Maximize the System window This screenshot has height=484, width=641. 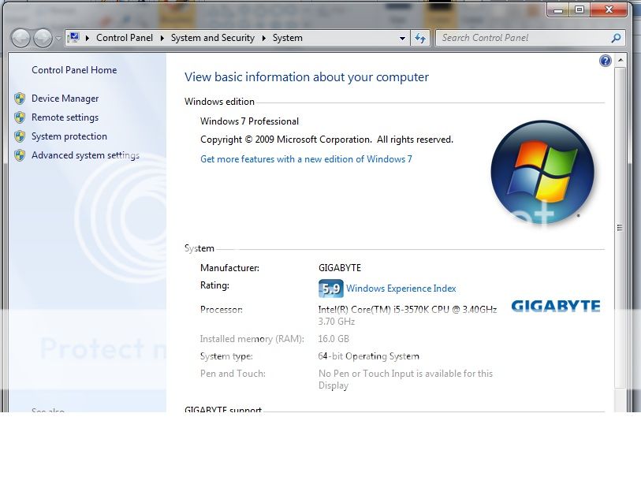click(580, 9)
